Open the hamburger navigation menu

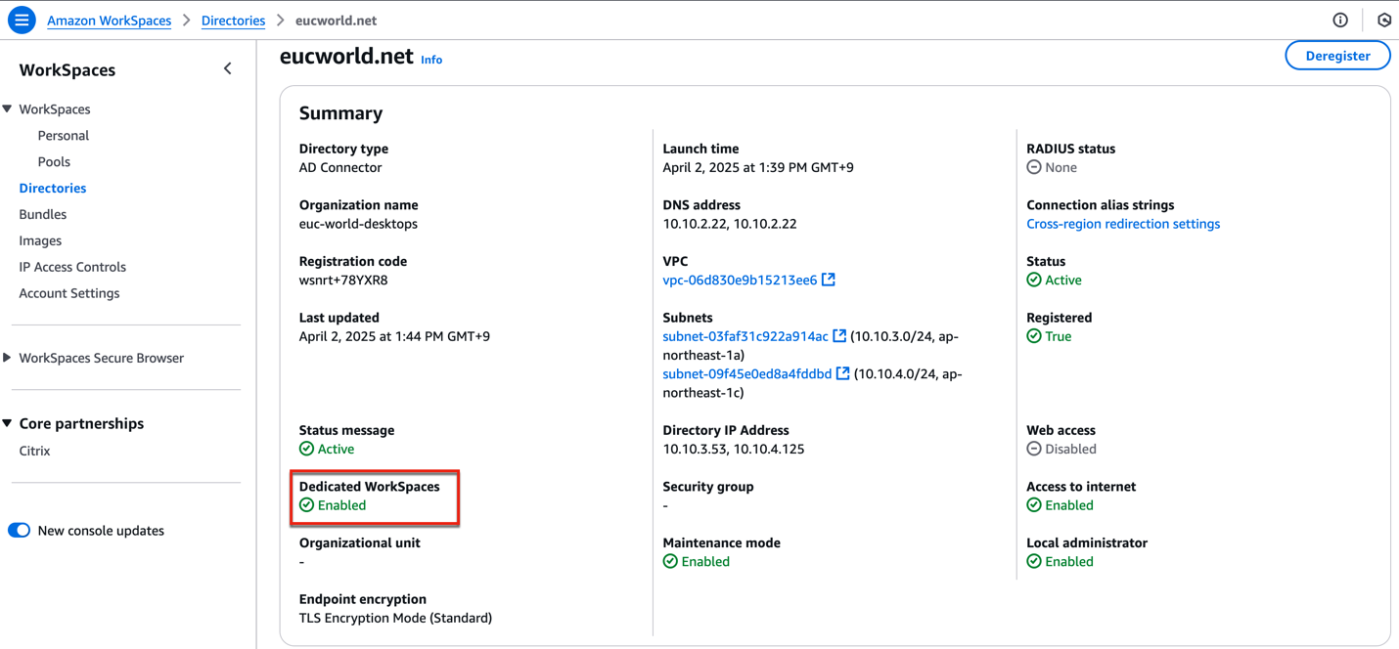coord(22,20)
